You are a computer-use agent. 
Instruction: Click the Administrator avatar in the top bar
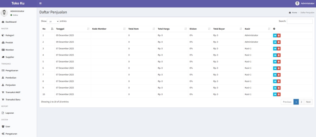pos(297,3)
